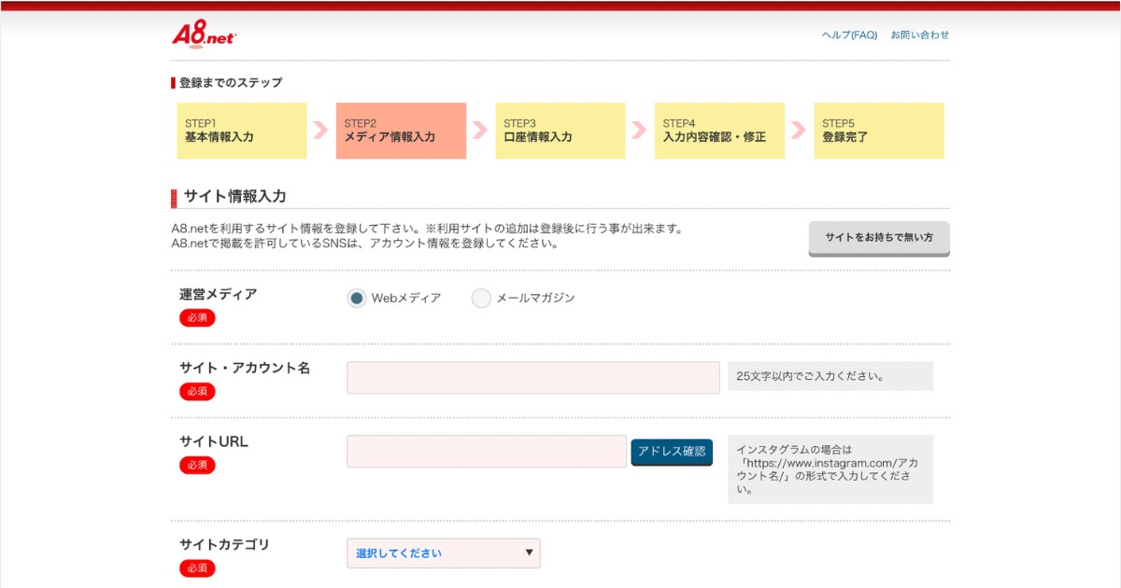Select STEP5 登録完了 step
The height and width of the screenshot is (588, 1121).
879,131
